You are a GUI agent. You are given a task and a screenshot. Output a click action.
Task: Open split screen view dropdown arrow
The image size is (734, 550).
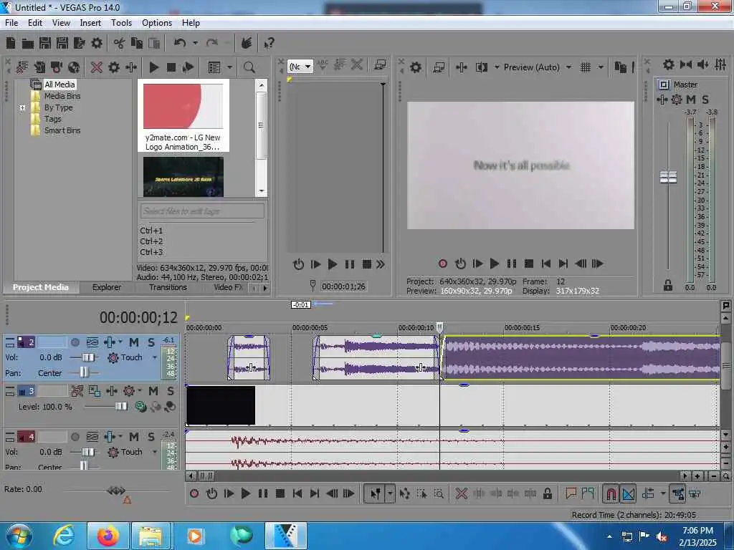(x=497, y=67)
